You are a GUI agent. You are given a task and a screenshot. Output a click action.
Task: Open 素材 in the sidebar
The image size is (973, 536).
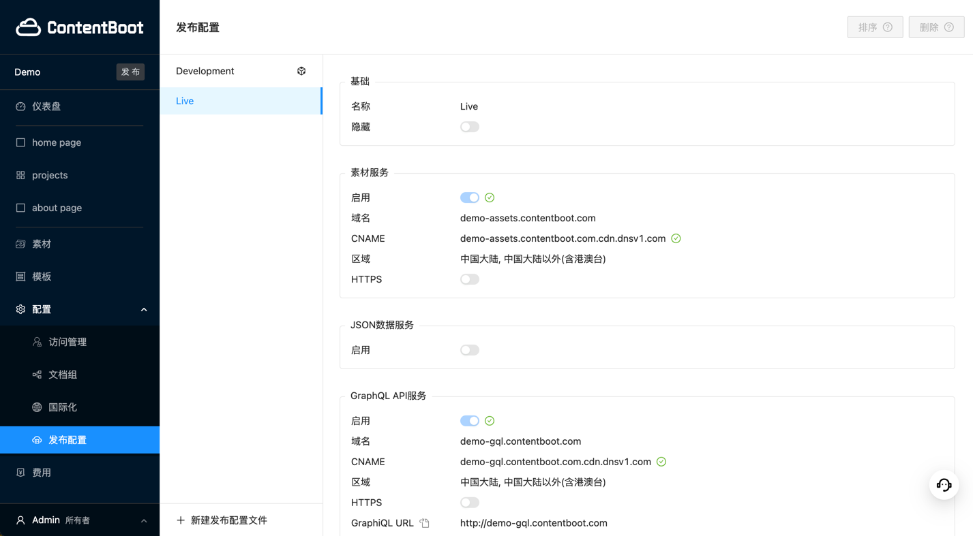80,244
